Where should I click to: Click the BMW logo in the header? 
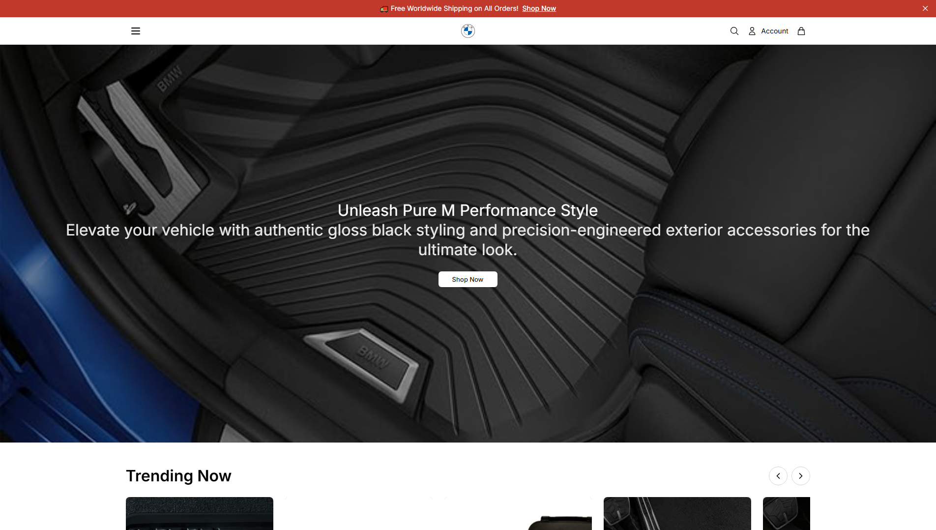pos(468,31)
